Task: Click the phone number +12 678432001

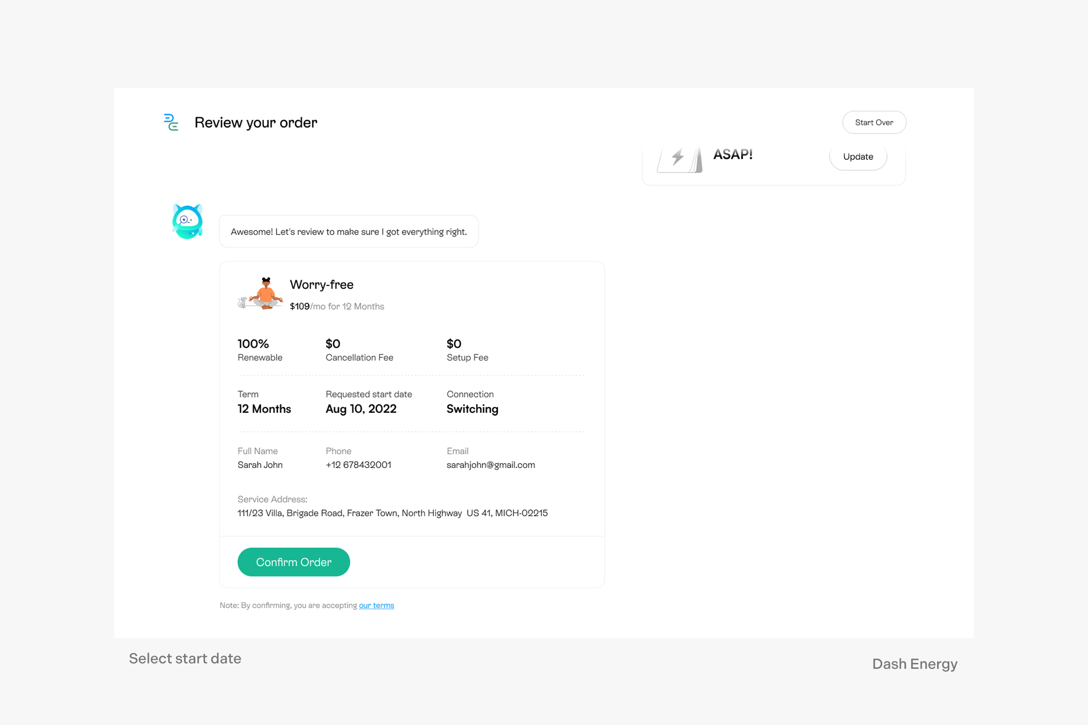Action: 358,465
